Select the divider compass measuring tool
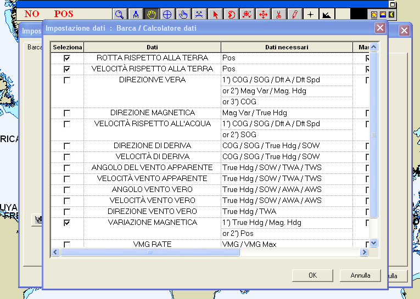This screenshot has height=299, width=420. [136, 14]
